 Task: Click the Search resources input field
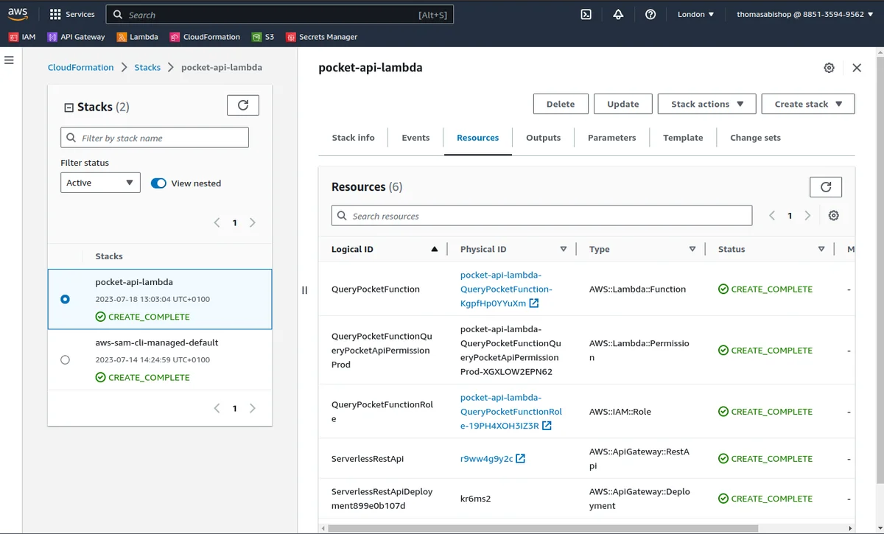coord(541,216)
